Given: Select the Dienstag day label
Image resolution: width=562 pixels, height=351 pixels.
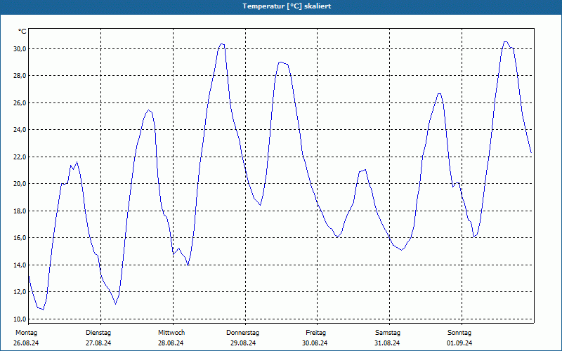Looking at the screenshot, I should tap(98, 333).
